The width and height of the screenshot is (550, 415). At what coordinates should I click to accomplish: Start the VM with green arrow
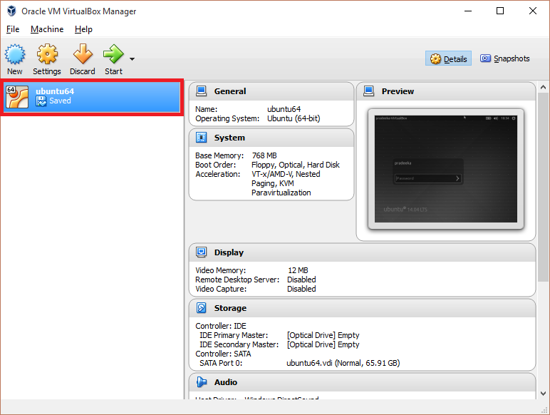click(113, 54)
